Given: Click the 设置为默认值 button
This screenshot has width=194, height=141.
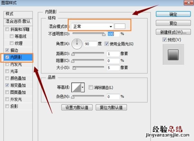Looking at the screenshot, I should 77,107.
